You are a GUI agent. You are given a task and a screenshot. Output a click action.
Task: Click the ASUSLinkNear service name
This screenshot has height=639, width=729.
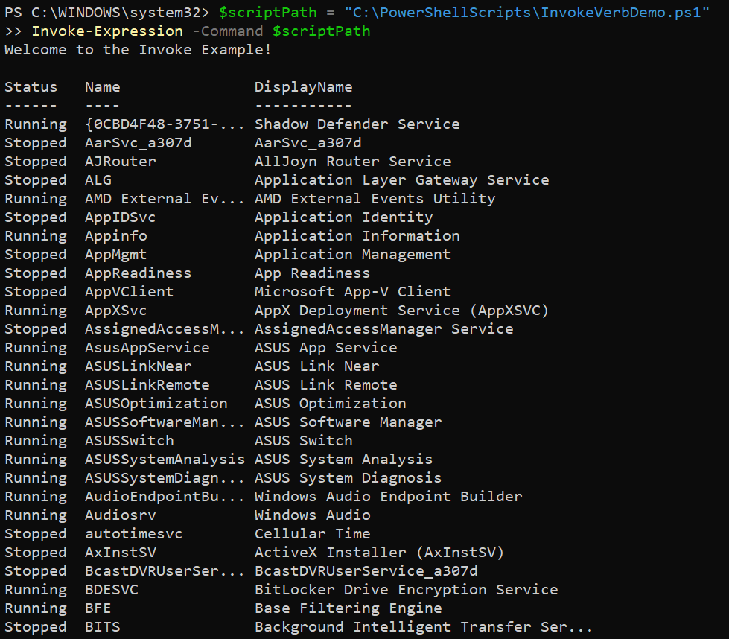[138, 366]
